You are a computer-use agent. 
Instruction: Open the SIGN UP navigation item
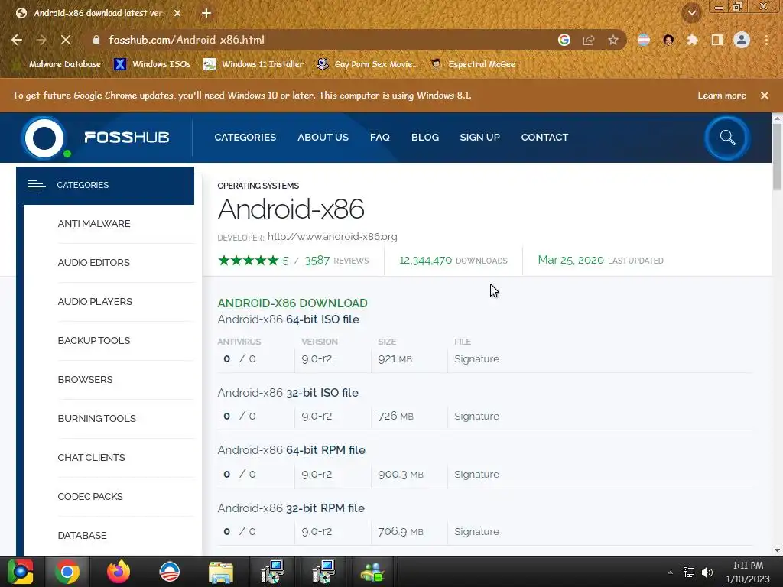[480, 138]
